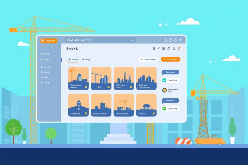
Task: Click into the Smart Site Station search field
Action: (x=97, y=40)
